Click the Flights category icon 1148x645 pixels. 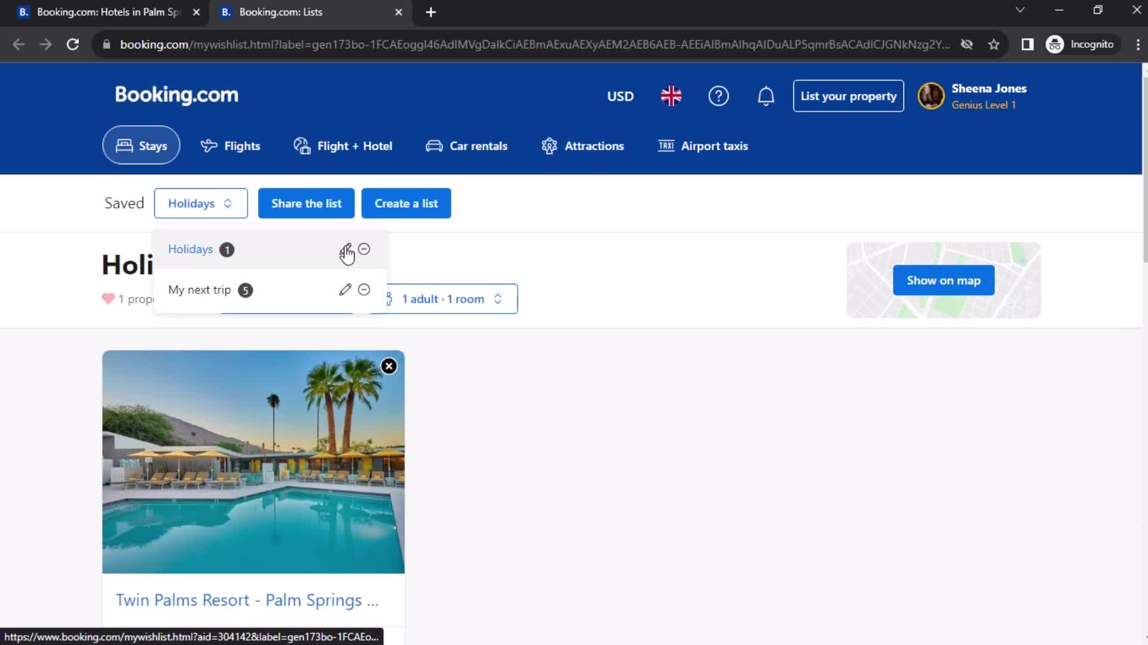[208, 145]
